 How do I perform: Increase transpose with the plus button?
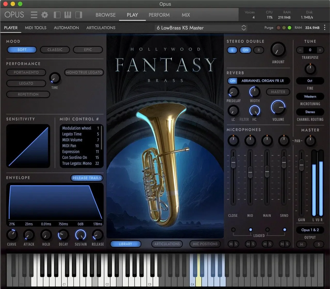pyautogui.click(x=320, y=50)
